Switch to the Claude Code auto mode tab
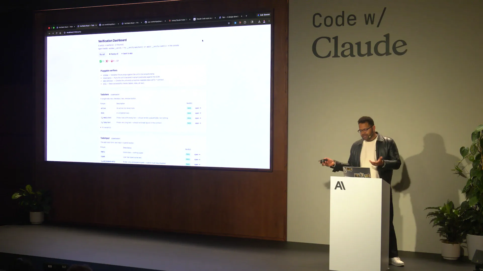 tap(204, 19)
